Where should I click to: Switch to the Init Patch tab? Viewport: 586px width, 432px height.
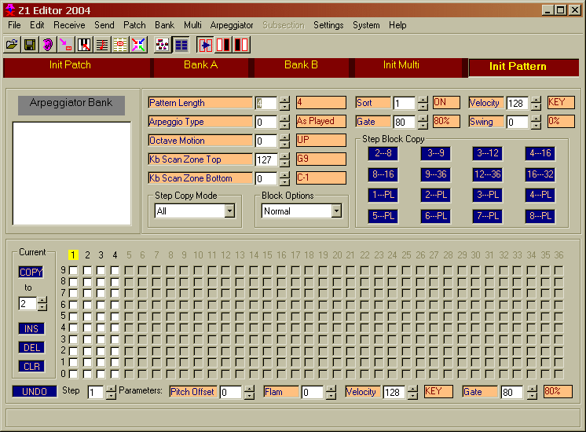(x=77, y=67)
